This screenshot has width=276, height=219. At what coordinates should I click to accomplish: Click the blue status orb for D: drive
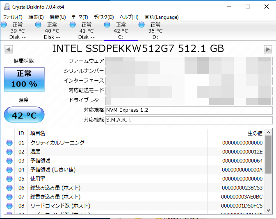click(x=141, y=25)
